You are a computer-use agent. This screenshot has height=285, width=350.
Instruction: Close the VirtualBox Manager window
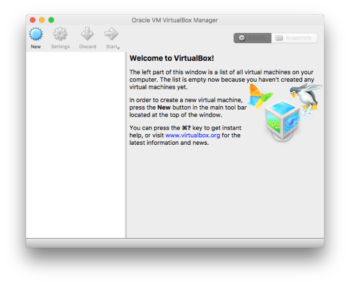[33, 20]
